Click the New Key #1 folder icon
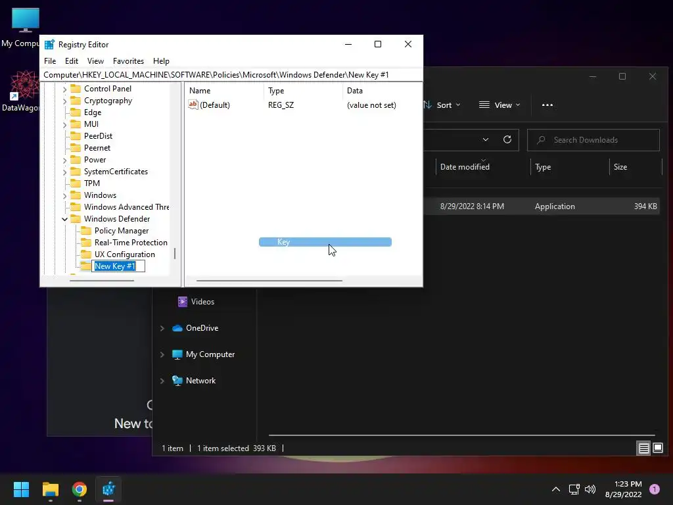673x505 pixels. [x=86, y=266]
